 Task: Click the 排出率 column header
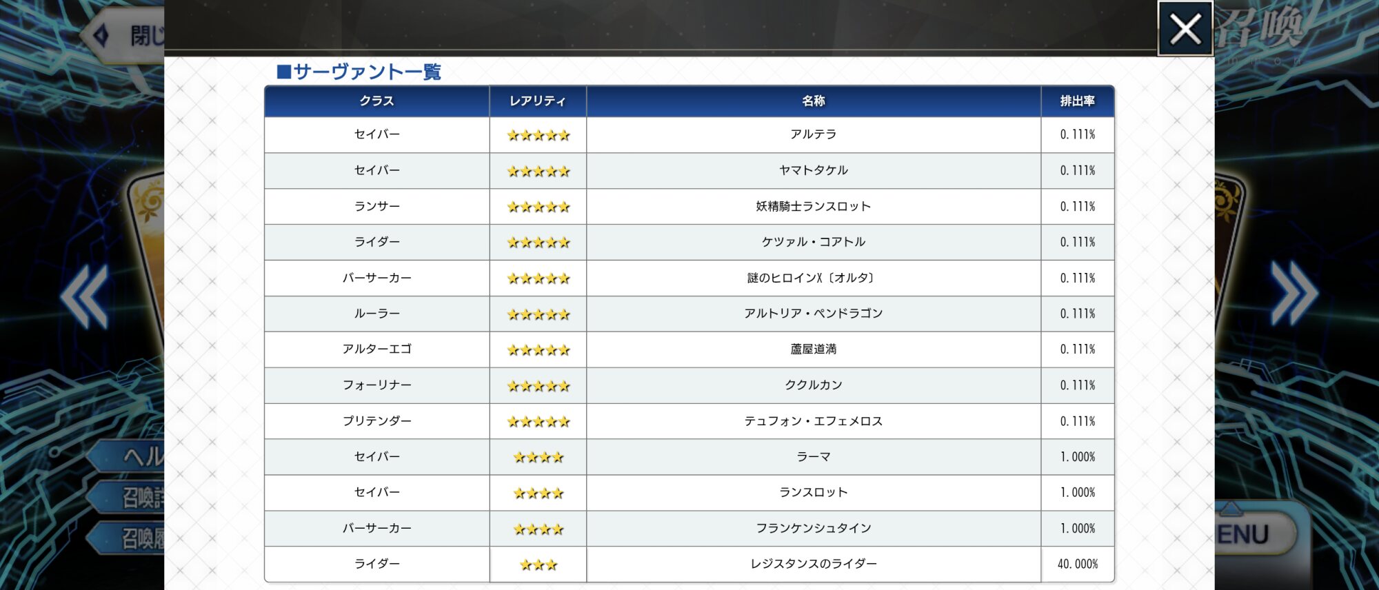coord(1077,101)
